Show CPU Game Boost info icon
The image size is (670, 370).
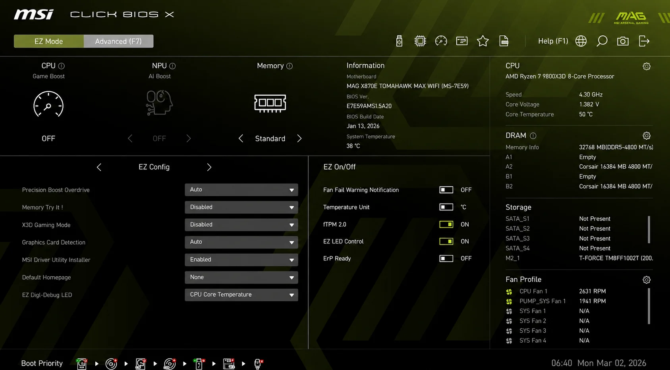point(62,66)
